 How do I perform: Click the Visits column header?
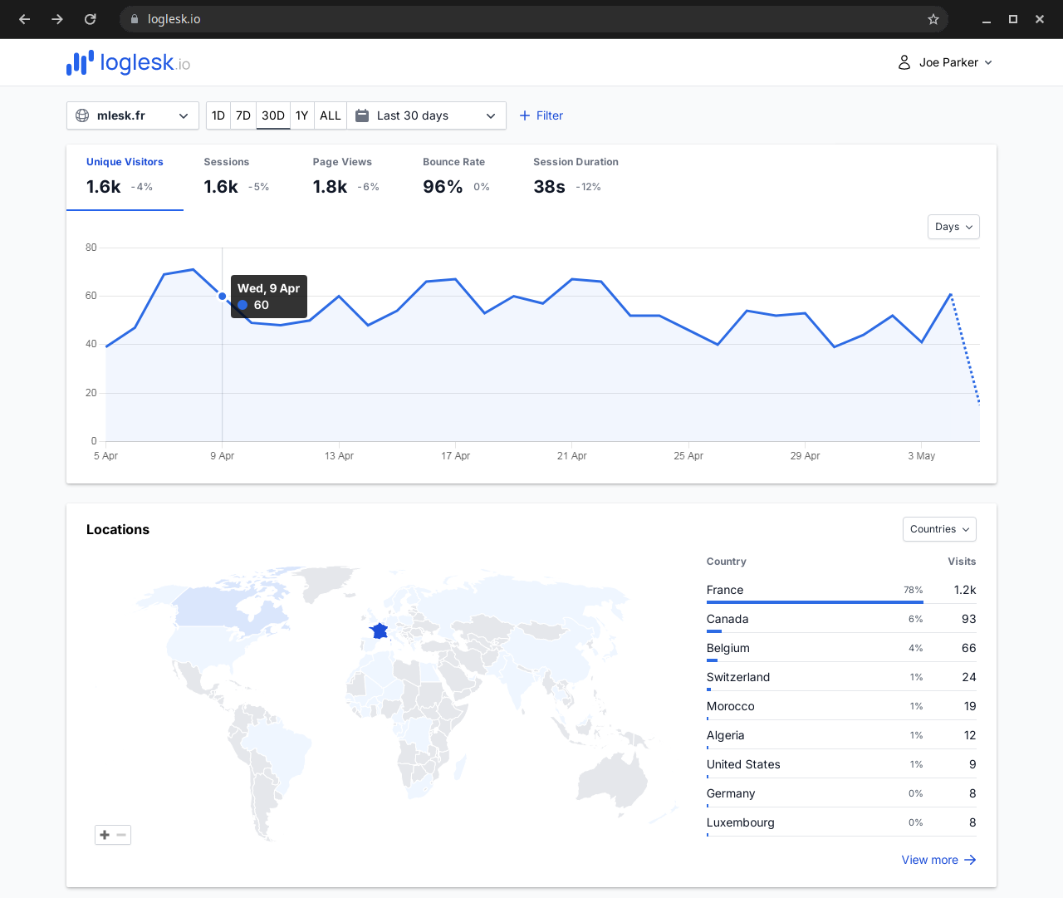(962, 562)
